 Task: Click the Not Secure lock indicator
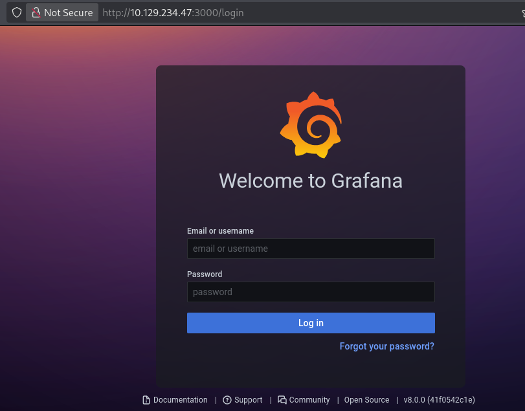(x=62, y=13)
